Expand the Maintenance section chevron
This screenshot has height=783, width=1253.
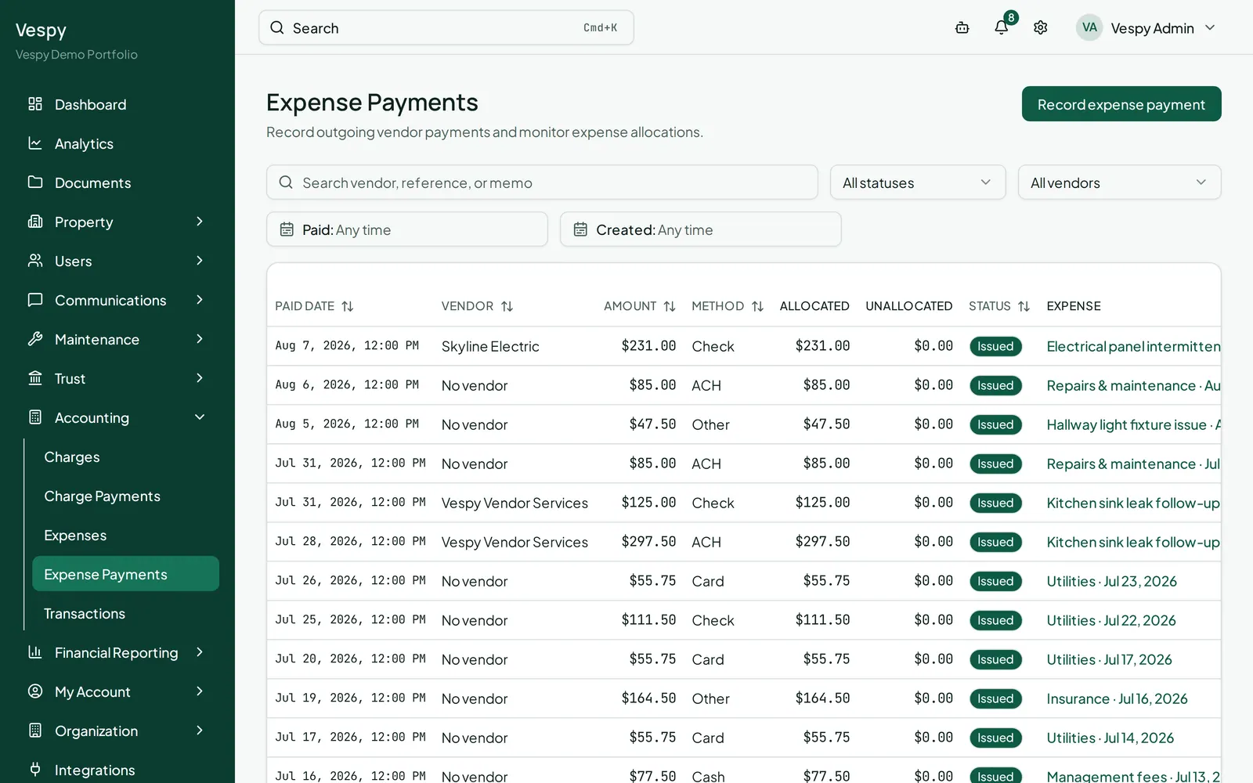tap(200, 339)
